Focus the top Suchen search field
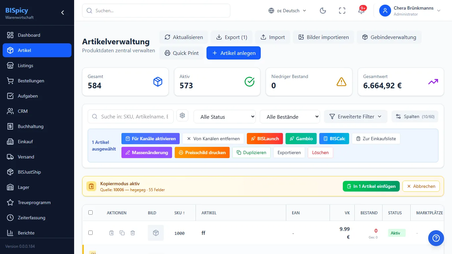The height and width of the screenshot is (254, 452). 156,11
